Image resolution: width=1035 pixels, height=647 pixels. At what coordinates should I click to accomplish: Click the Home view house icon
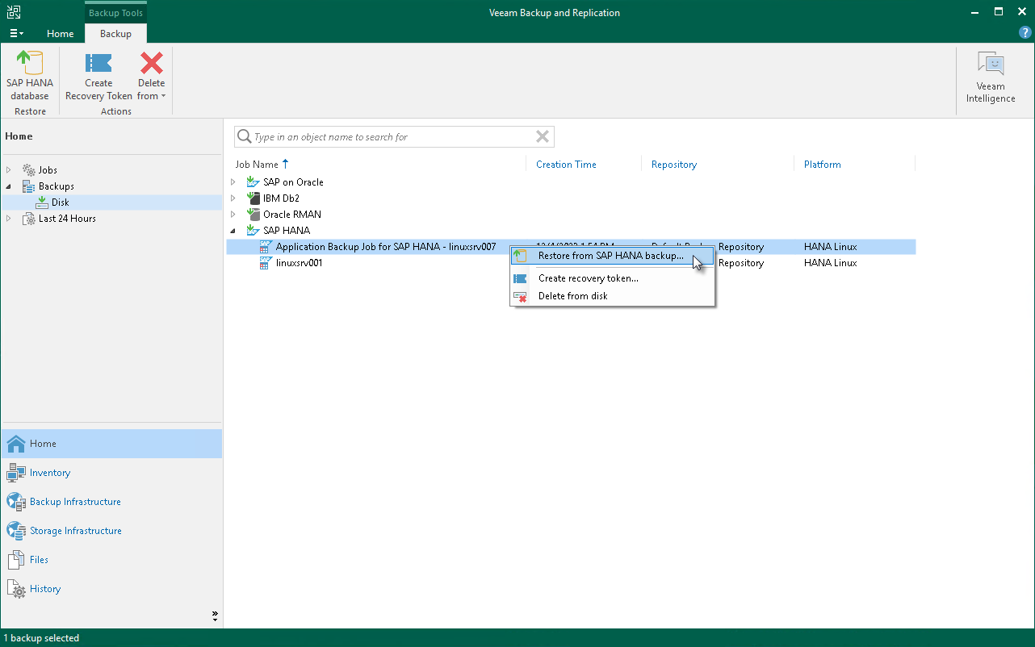click(16, 444)
